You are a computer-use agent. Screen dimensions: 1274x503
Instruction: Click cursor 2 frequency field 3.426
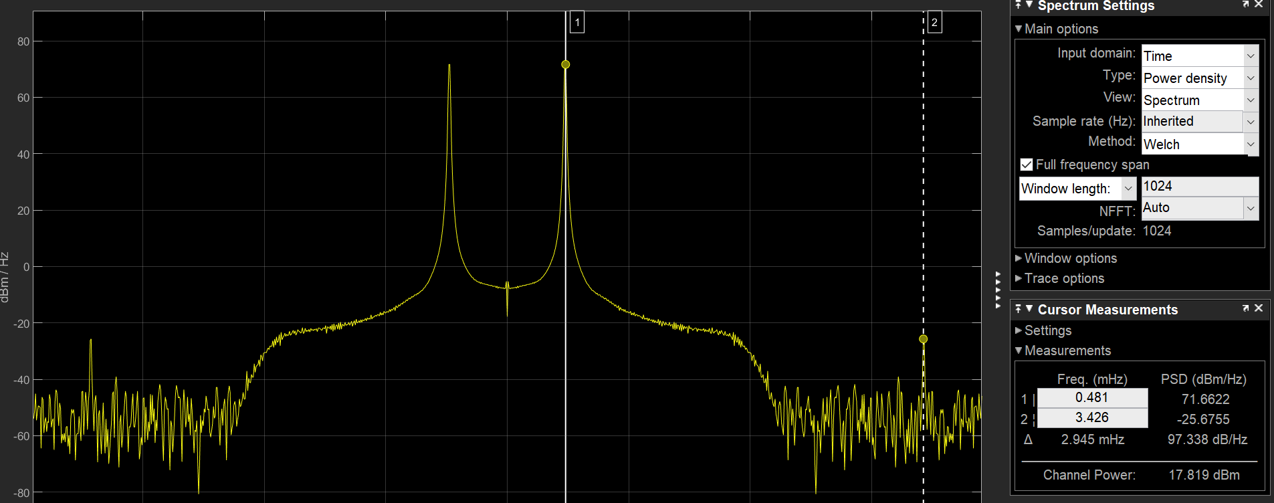tap(1092, 418)
